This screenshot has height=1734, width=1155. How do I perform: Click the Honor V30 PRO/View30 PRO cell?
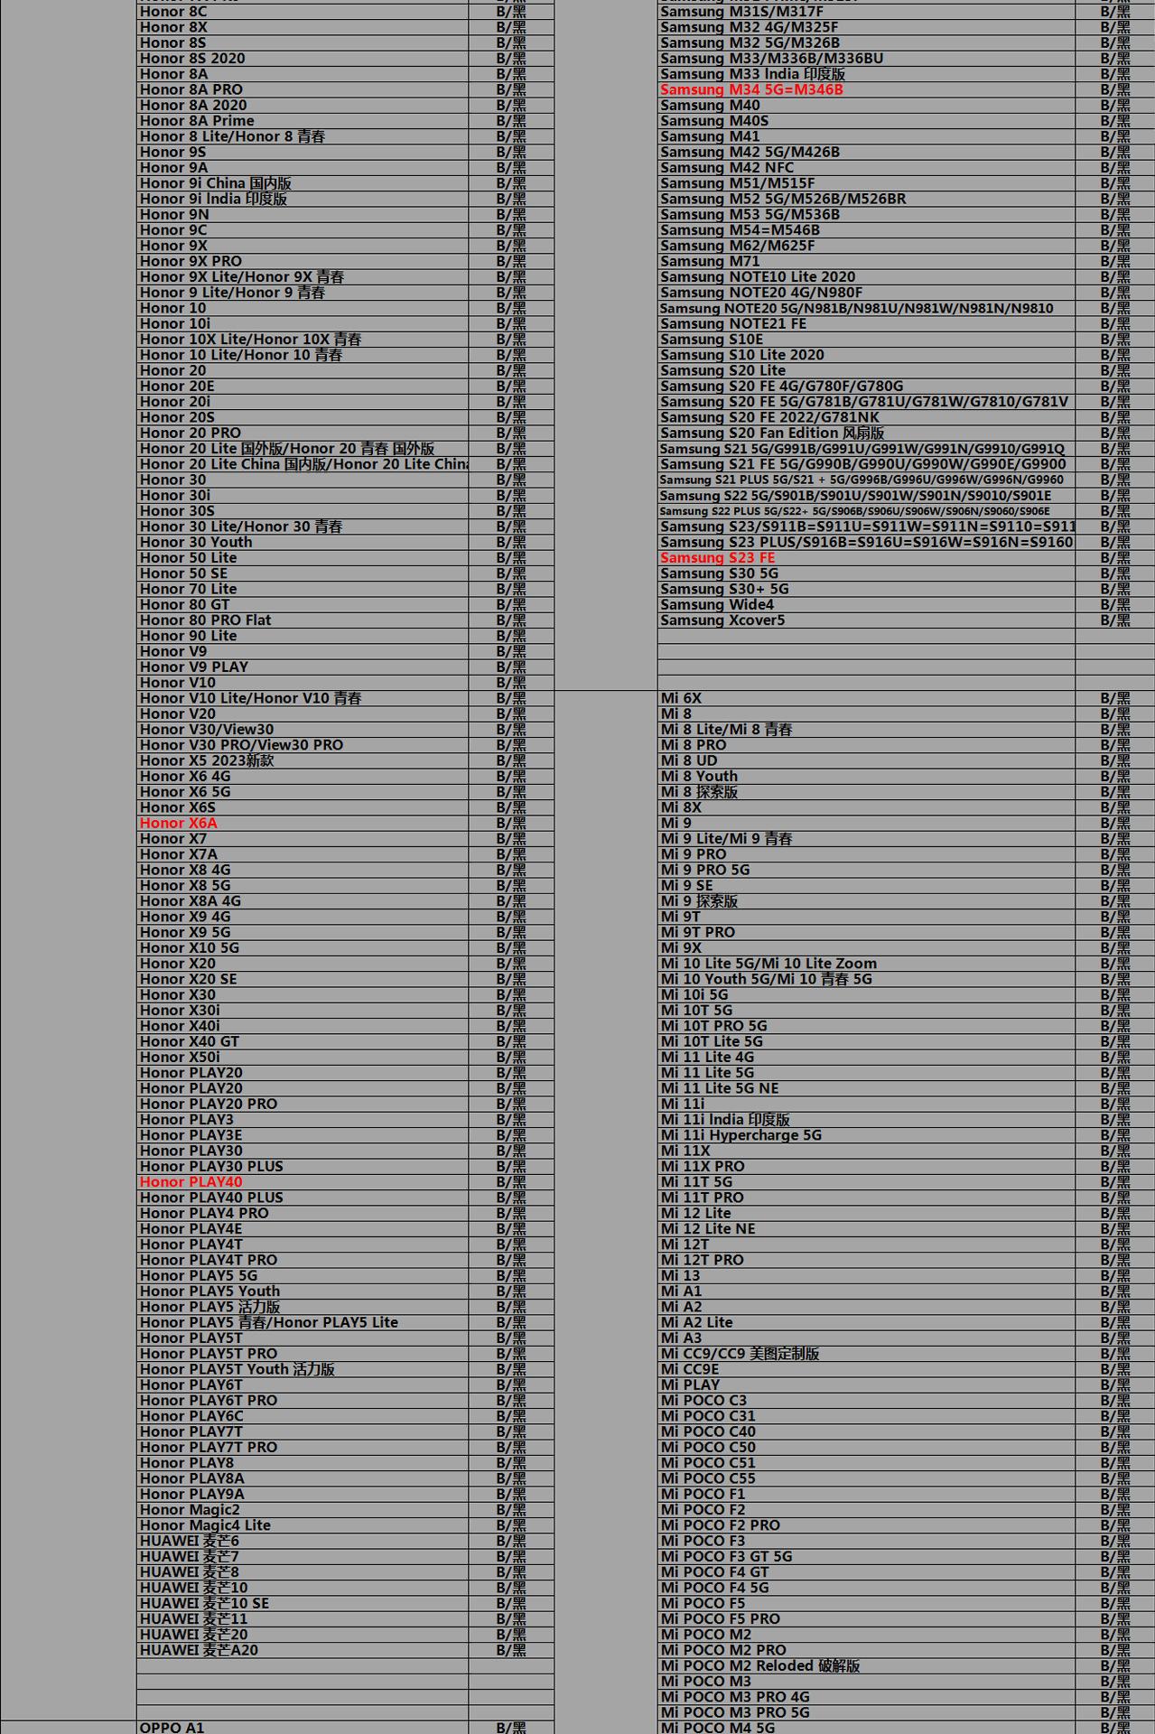pos(241,745)
